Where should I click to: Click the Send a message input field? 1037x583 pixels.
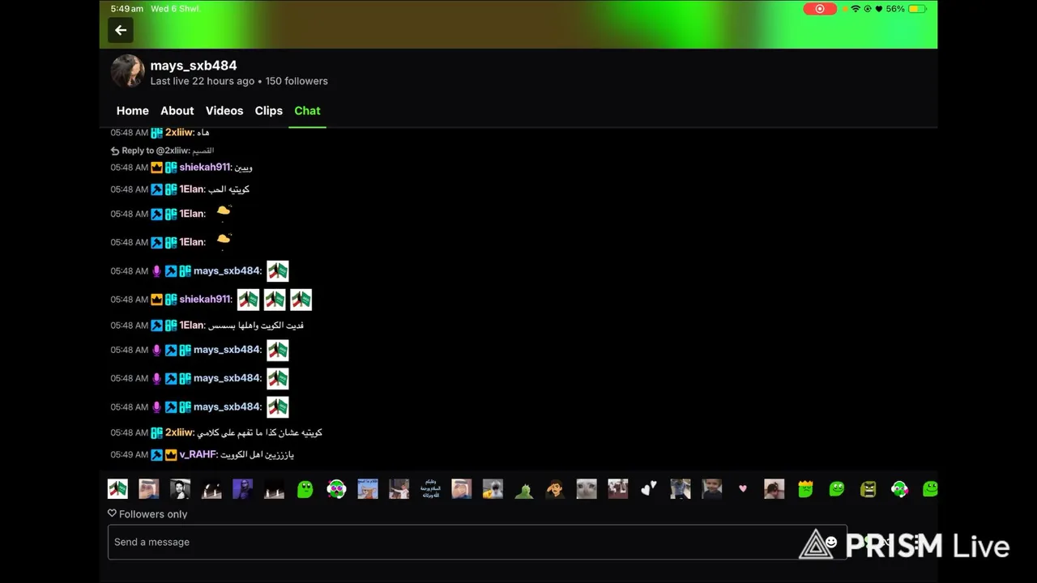[x=477, y=542]
